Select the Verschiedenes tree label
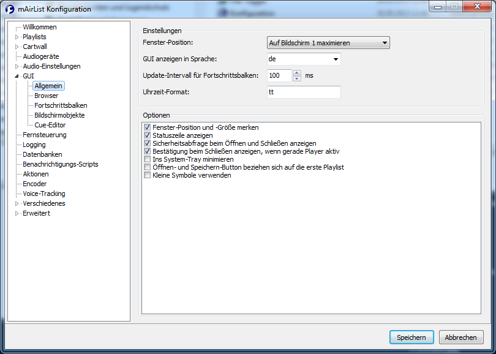496x354 pixels. [x=44, y=203]
